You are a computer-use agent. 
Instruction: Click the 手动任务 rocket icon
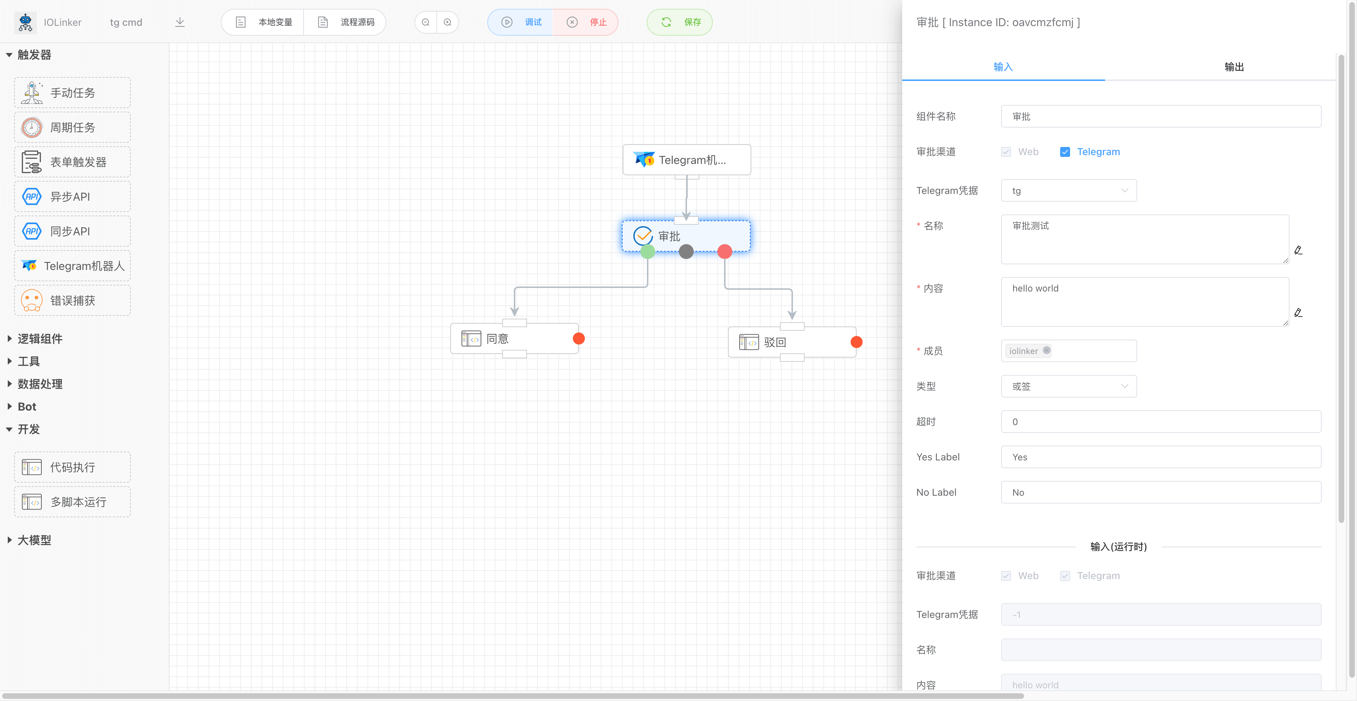[31, 93]
